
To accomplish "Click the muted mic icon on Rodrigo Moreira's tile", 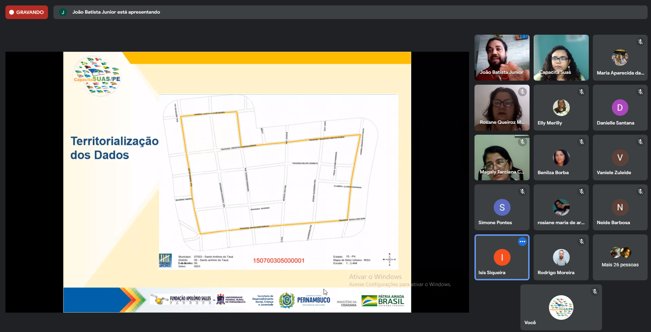I will click(581, 242).
